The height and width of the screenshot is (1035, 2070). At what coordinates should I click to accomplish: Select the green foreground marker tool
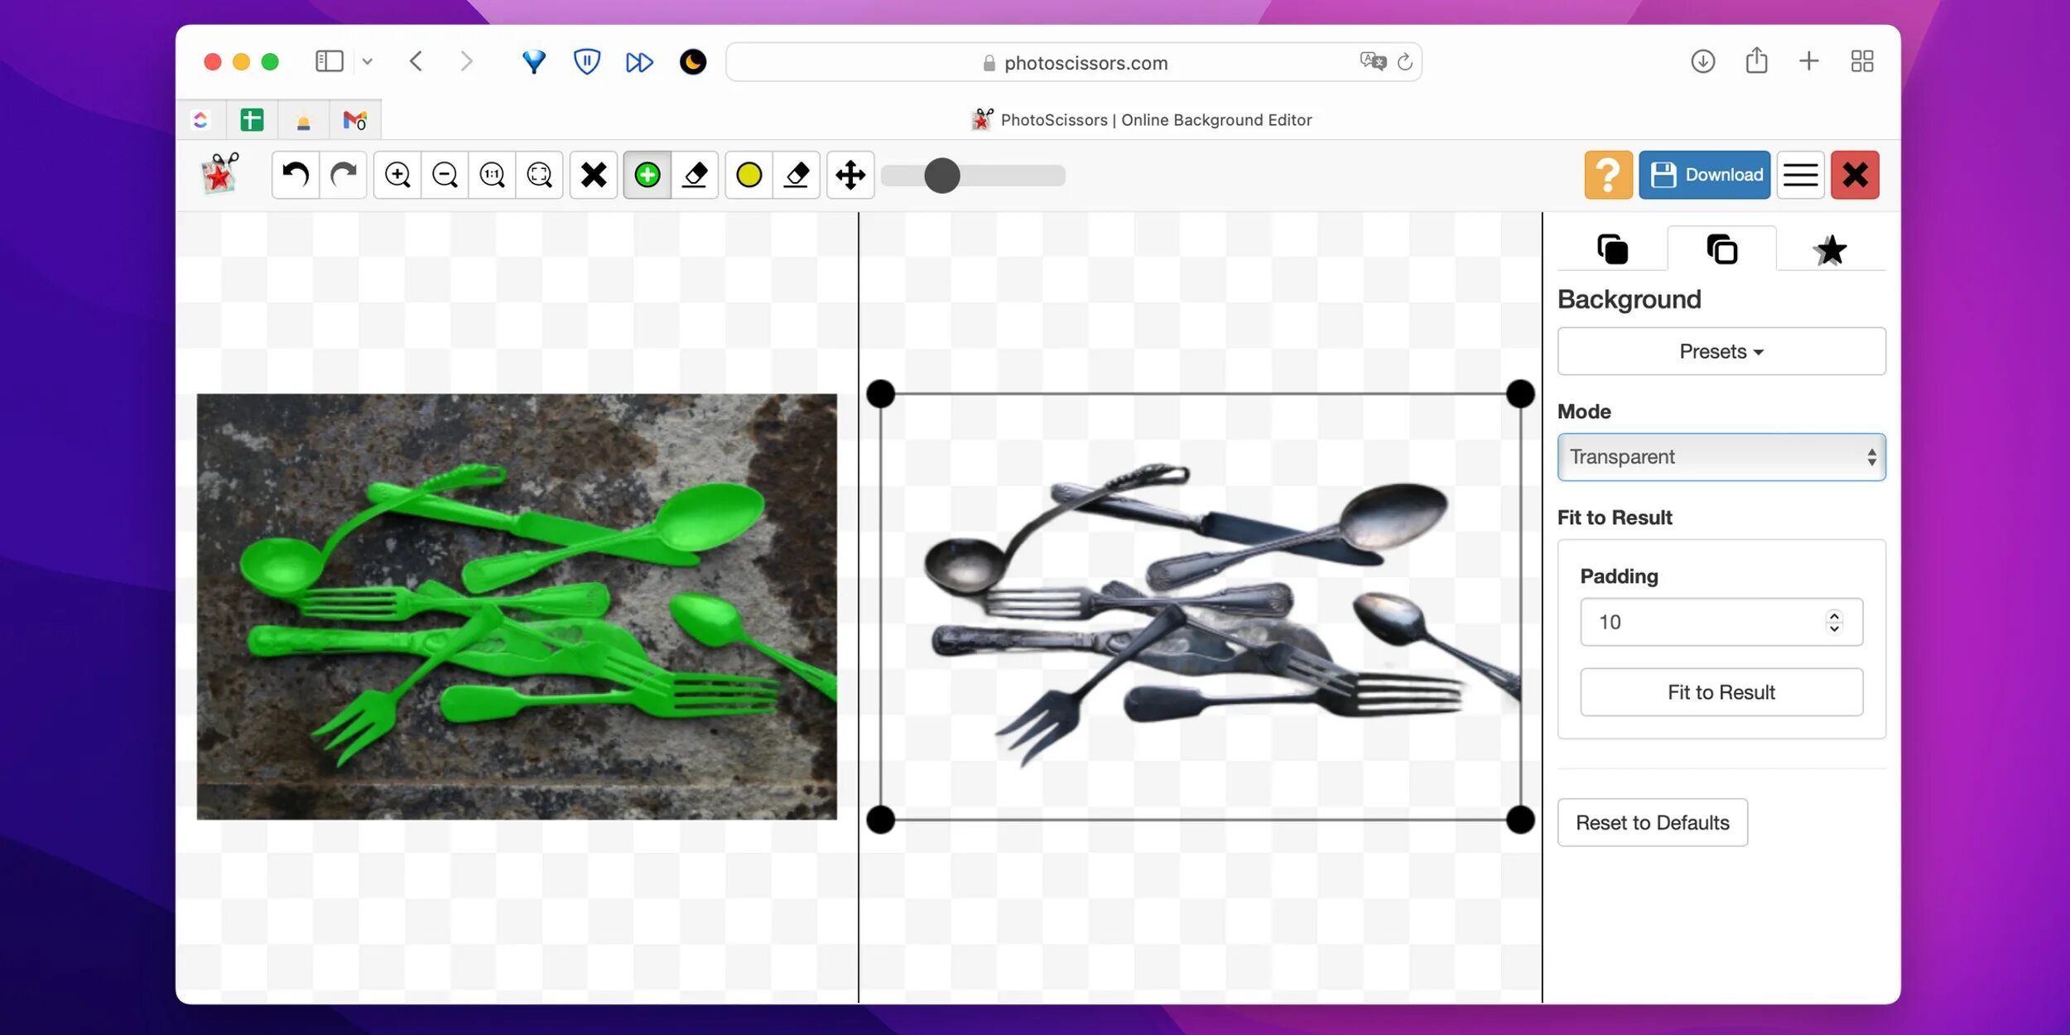coord(647,175)
